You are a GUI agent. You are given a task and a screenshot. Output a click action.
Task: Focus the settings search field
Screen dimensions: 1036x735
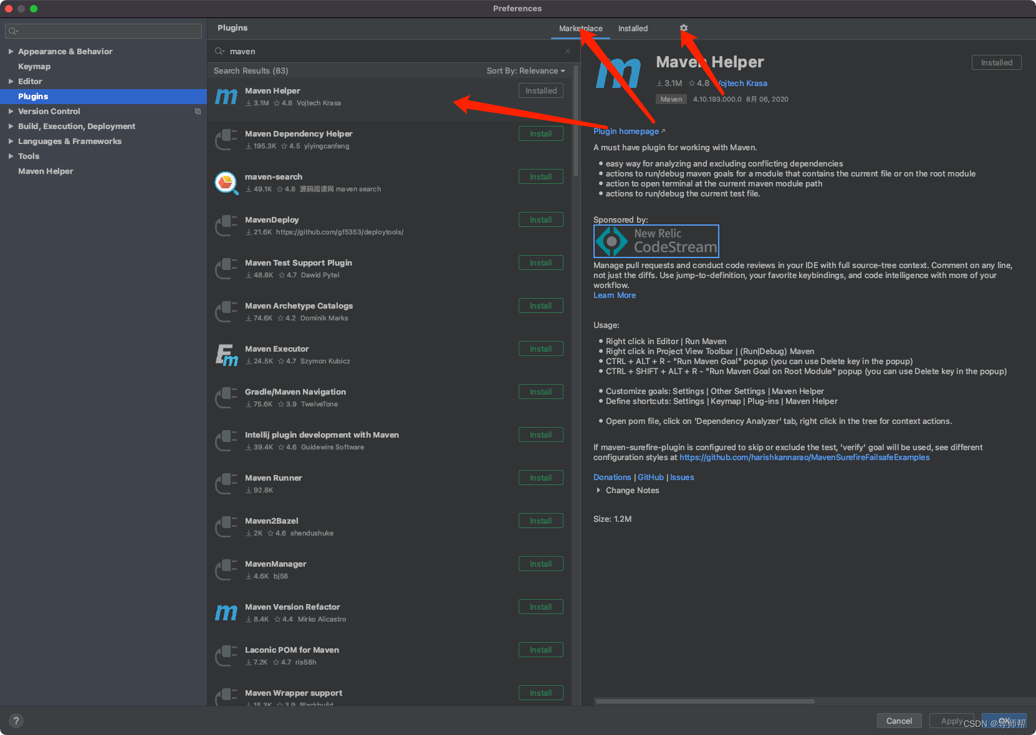(x=103, y=31)
